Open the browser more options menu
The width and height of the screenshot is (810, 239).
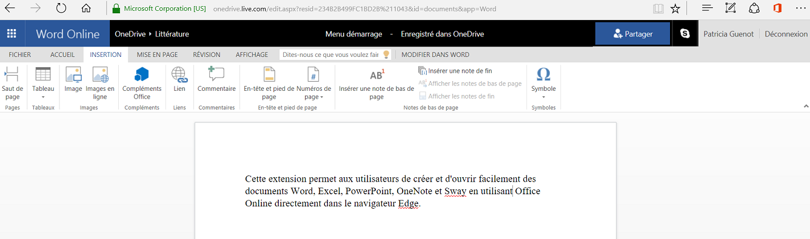(x=800, y=8)
